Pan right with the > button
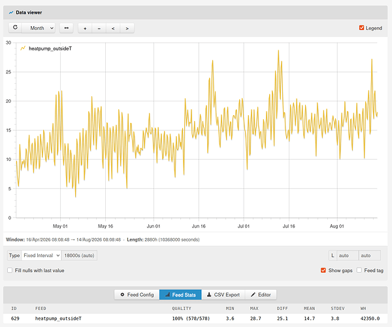This screenshot has width=392, height=327. (127, 28)
